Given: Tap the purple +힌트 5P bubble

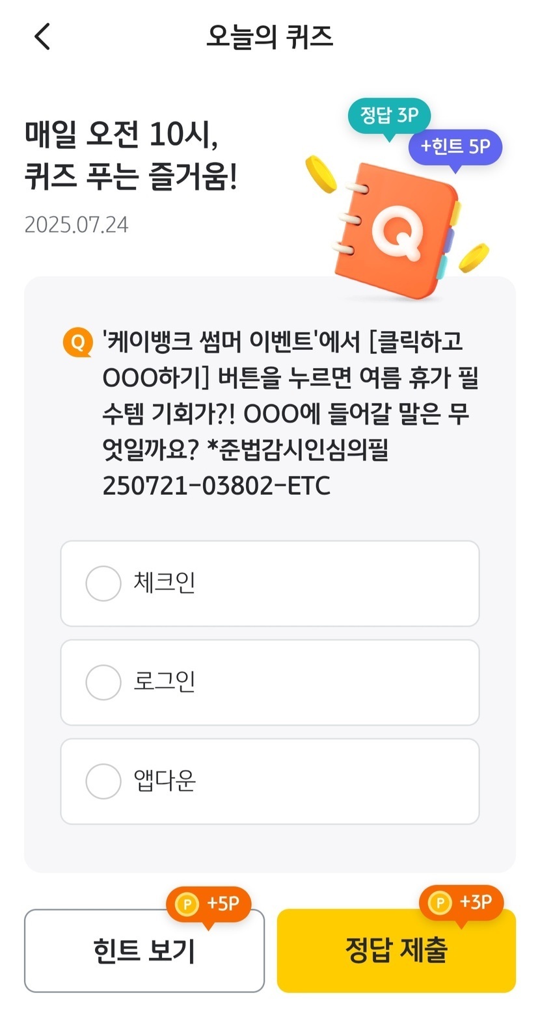Looking at the screenshot, I should pyautogui.click(x=455, y=147).
